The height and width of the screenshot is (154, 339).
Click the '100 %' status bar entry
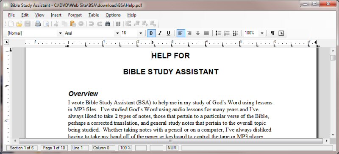coord(125,148)
